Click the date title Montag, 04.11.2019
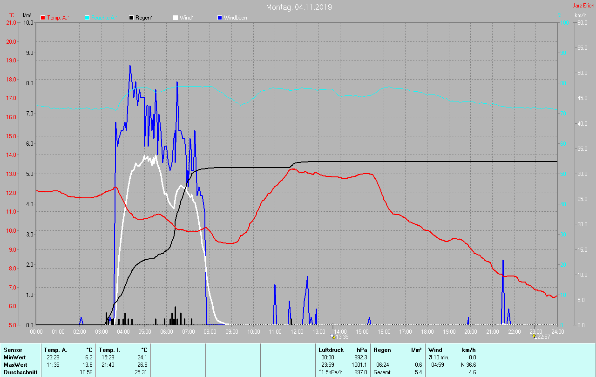 299,7
